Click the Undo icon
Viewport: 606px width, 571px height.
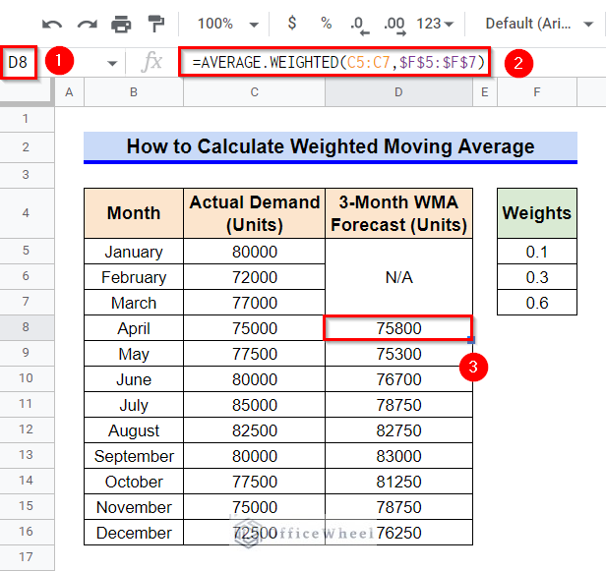click(x=52, y=25)
